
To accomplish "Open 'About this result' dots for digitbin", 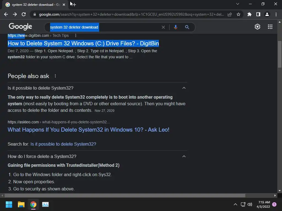I will (x=76, y=35).
